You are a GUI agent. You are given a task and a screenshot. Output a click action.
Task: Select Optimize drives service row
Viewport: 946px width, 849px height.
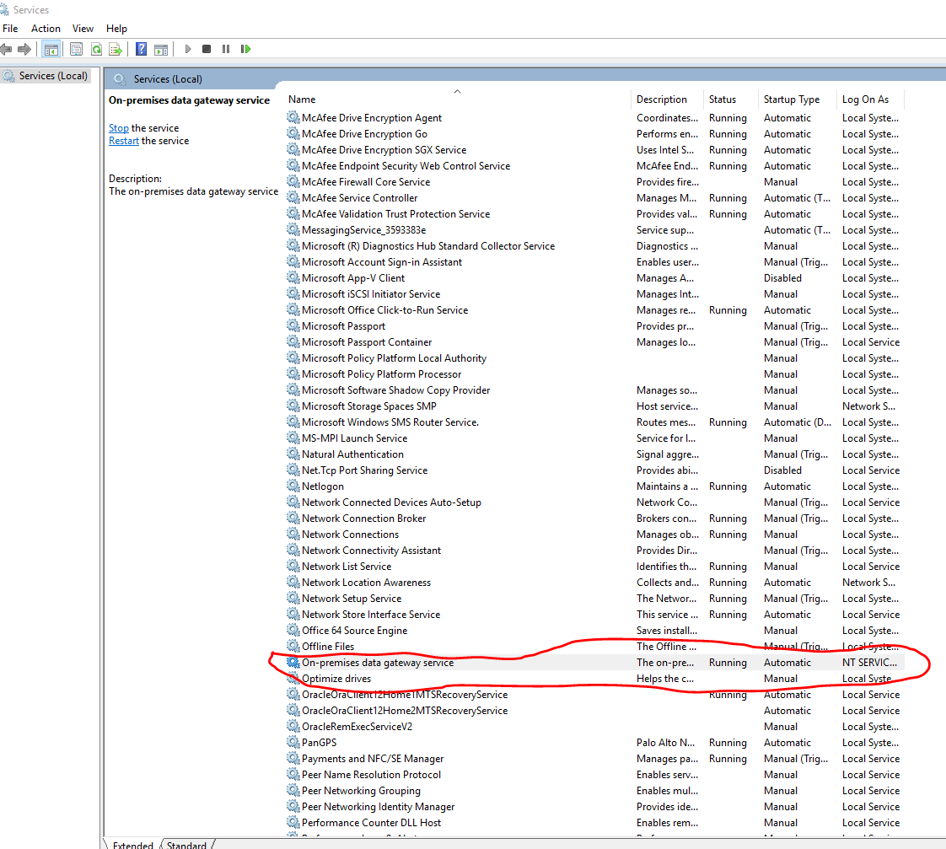click(595, 678)
